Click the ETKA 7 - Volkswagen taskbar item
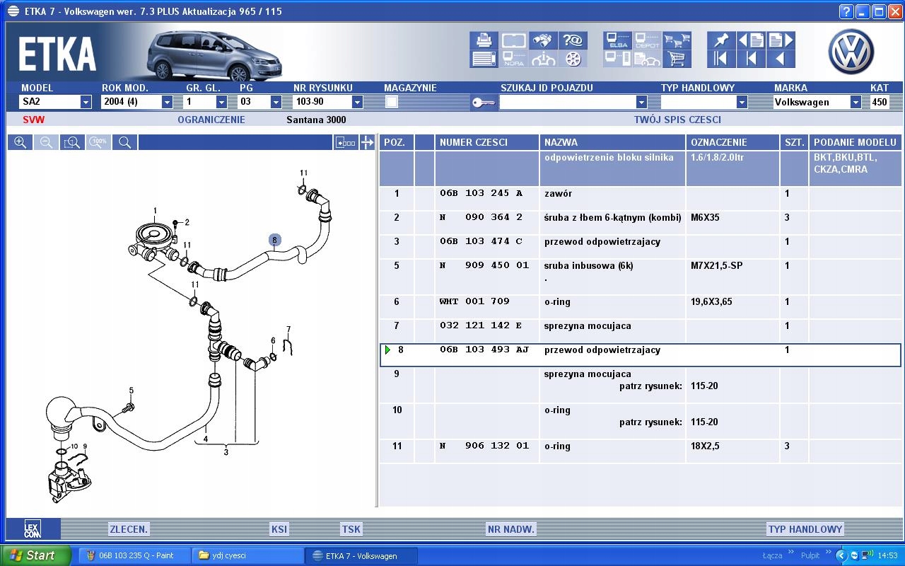905x566 pixels. 361,555
